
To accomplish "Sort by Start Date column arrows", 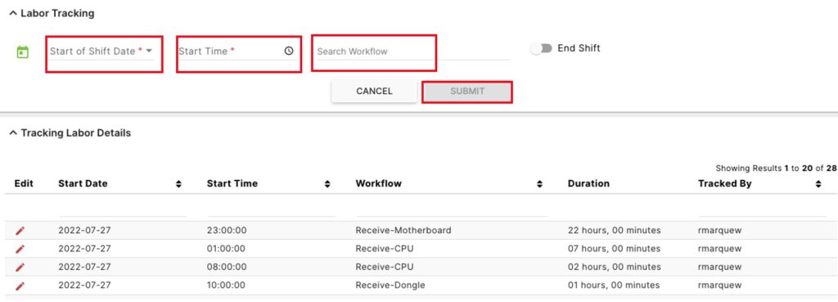I will coord(178,184).
